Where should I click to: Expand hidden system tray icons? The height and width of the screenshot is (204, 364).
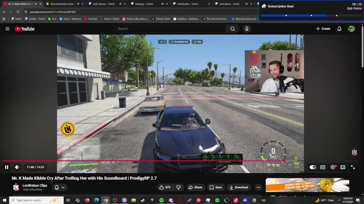click(339, 200)
